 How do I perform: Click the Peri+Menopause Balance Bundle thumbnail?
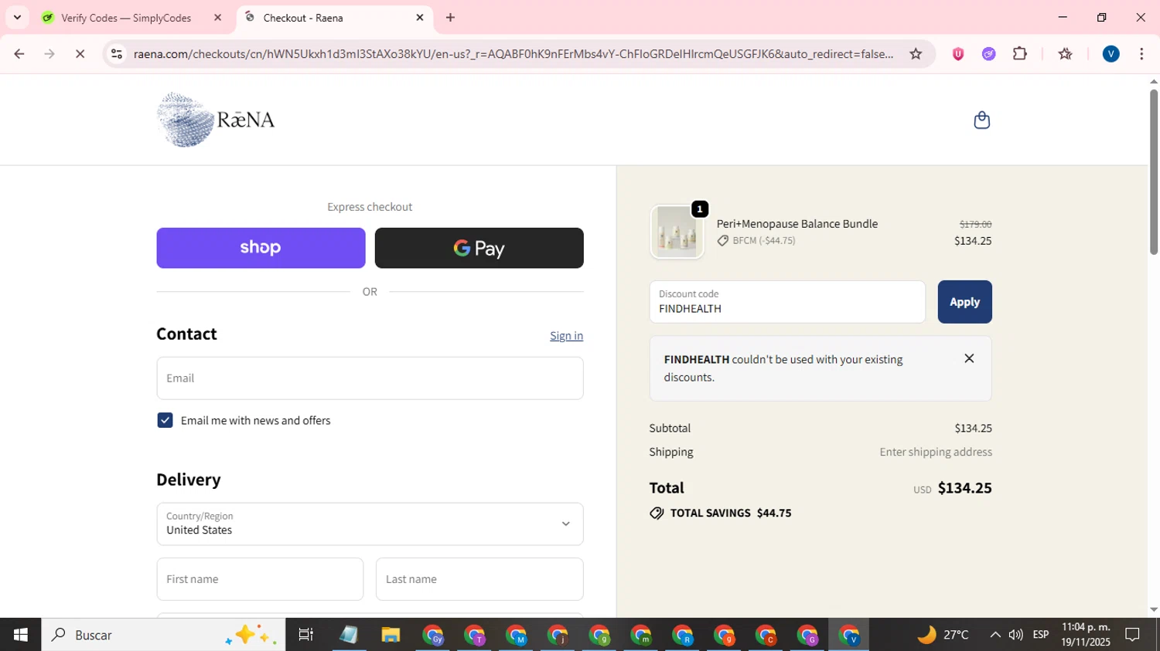pyautogui.click(x=677, y=232)
